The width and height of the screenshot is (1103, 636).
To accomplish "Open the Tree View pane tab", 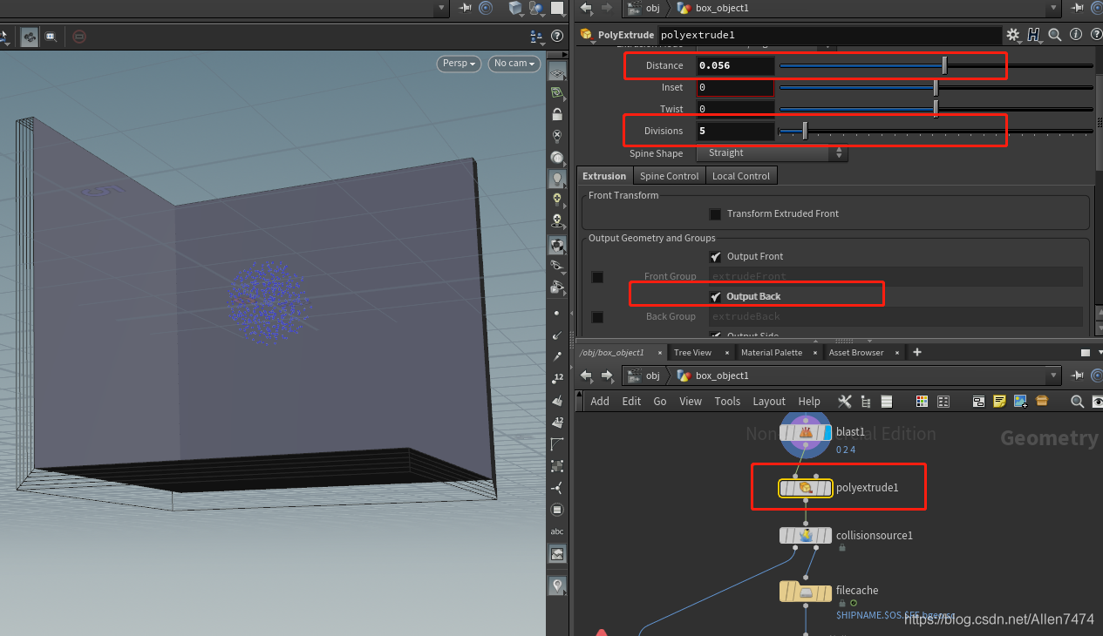I will pyautogui.click(x=692, y=353).
